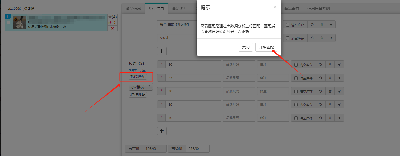Select the product checkbox in the left list
Image resolution: width=400 pixels, height=156 pixels.
tap(9, 23)
